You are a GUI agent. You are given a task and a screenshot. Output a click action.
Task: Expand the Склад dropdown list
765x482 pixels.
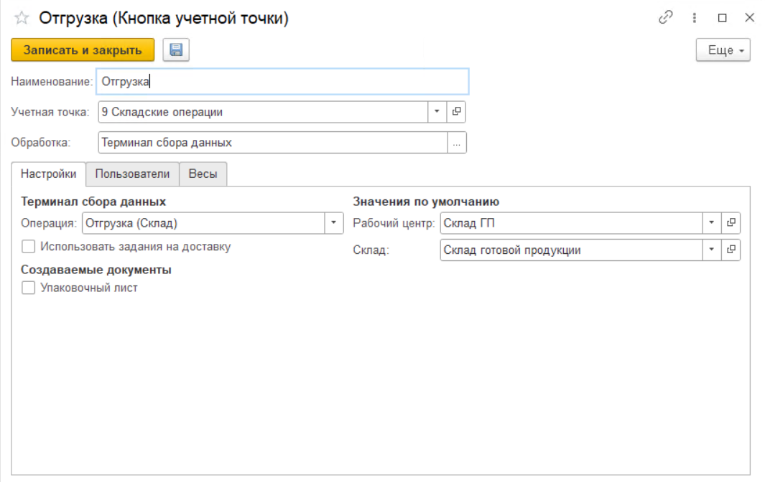(x=711, y=250)
